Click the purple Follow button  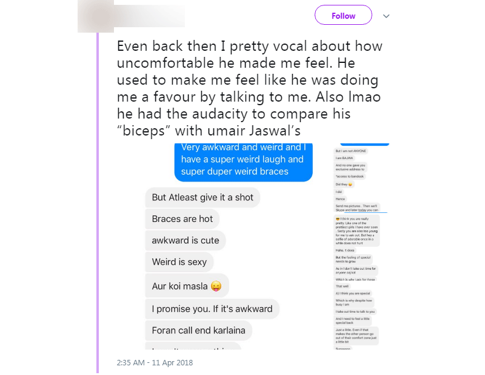click(343, 16)
